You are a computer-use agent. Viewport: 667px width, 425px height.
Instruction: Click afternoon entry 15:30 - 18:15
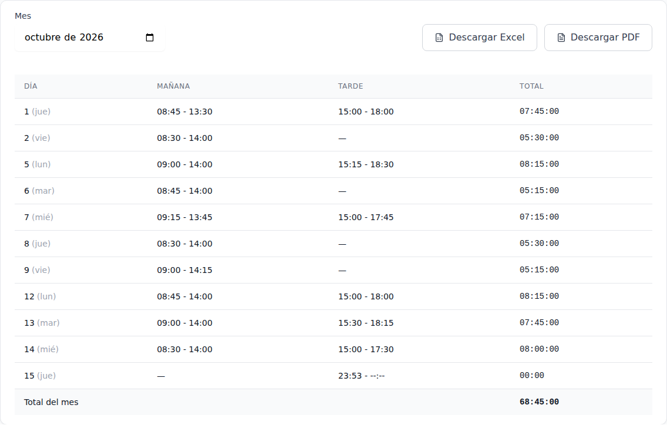366,323
